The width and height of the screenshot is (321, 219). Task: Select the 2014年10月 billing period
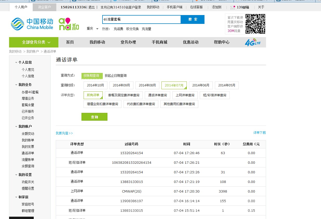pyautogui.click(x=95, y=85)
